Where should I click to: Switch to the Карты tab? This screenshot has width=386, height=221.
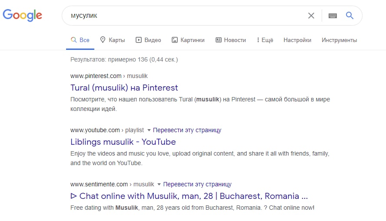click(113, 40)
